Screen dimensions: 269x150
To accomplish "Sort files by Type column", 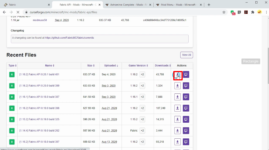I will [12, 66].
